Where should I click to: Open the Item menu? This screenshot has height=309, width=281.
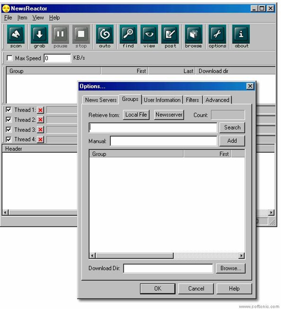point(22,18)
